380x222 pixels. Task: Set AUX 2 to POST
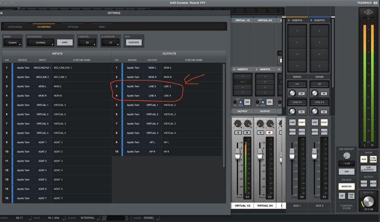pos(324,123)
